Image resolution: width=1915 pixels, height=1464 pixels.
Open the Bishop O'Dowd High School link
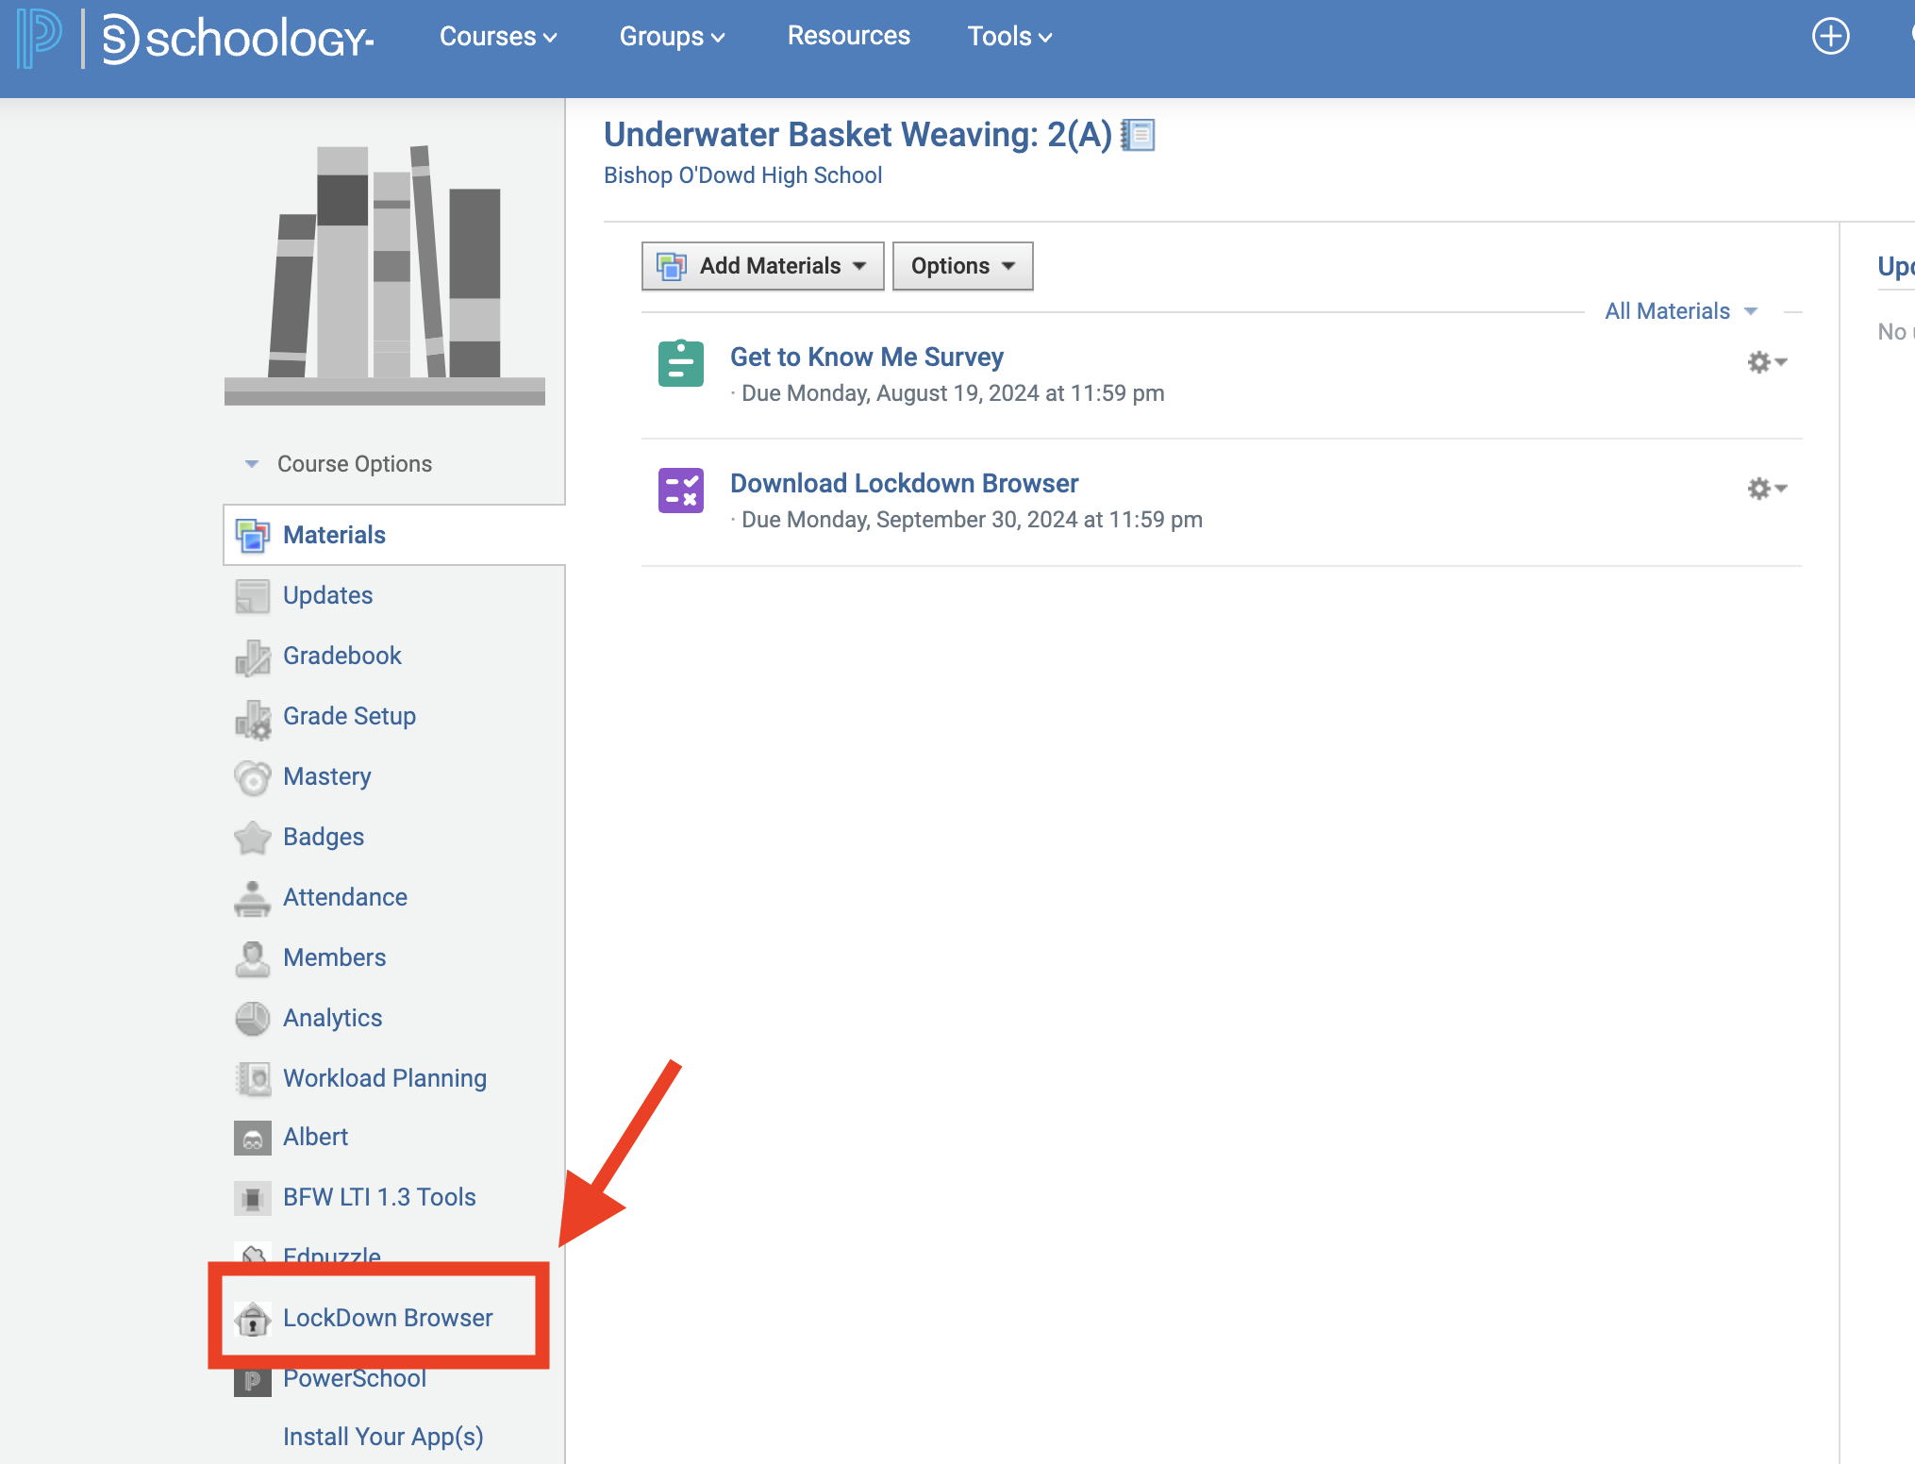coord(742,175)
